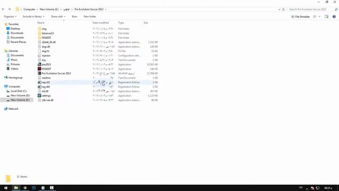Viewport: 339px width, 191px height.
Task: Refresh the folder with address bar icon
Action: (x=283, y=10)
